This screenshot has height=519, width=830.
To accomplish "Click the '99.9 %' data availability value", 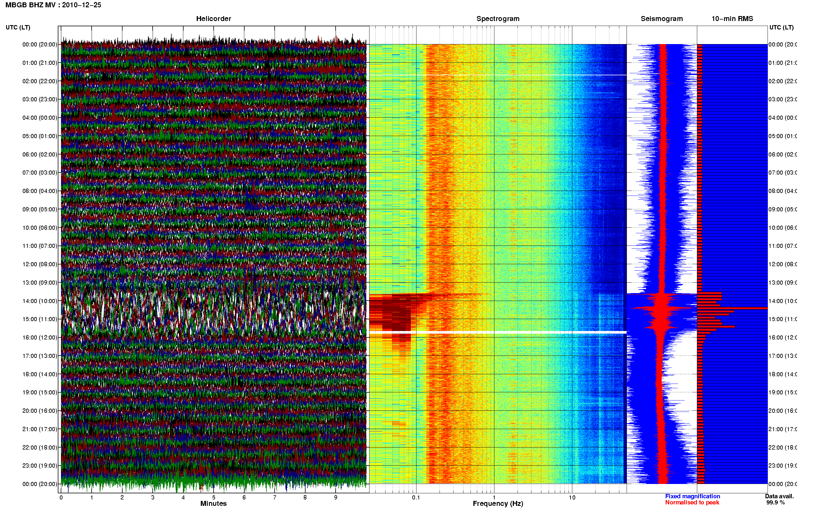I will pyautogui.click(x=775, y=503).
